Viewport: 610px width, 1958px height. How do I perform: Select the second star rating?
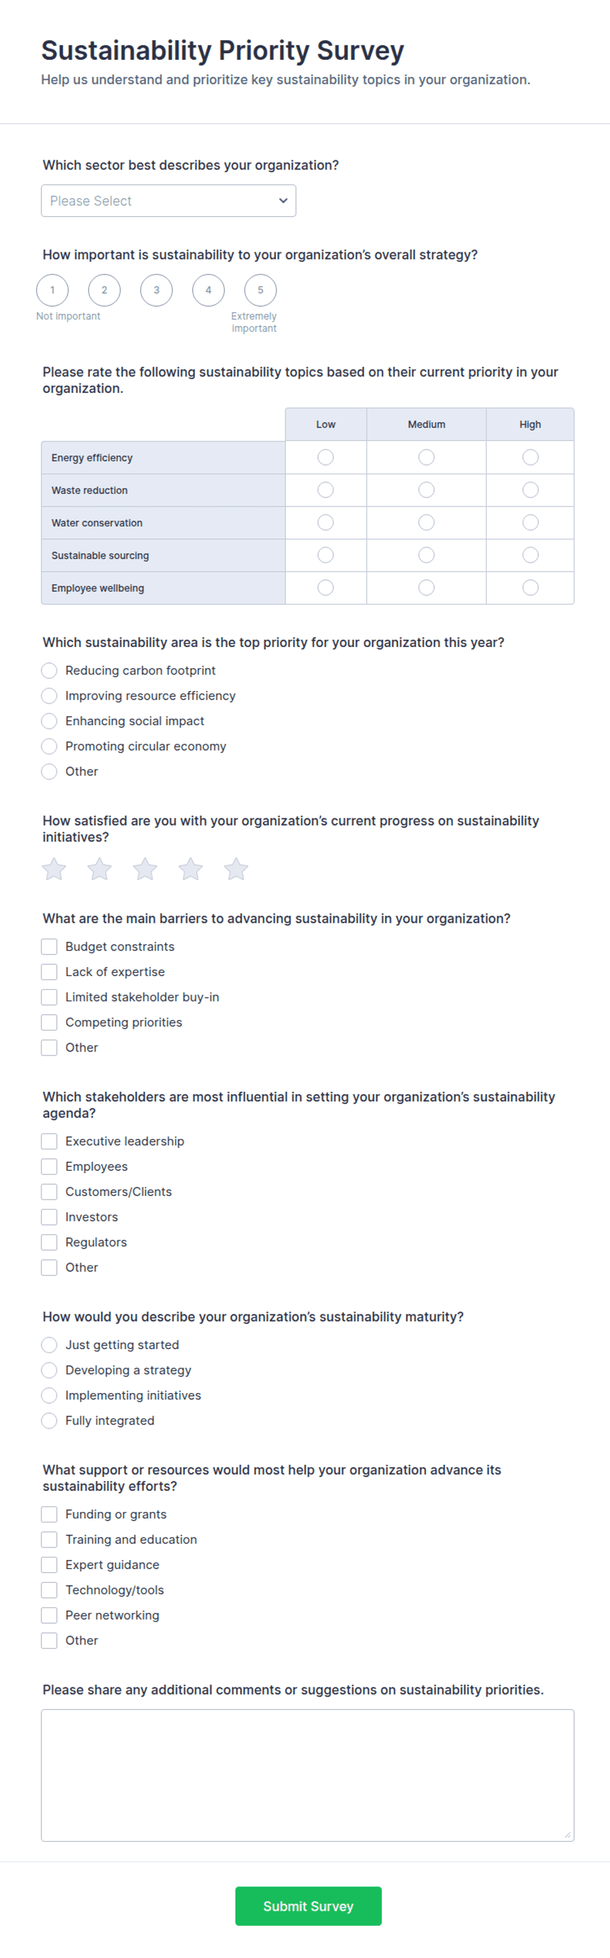click(100, 869)
